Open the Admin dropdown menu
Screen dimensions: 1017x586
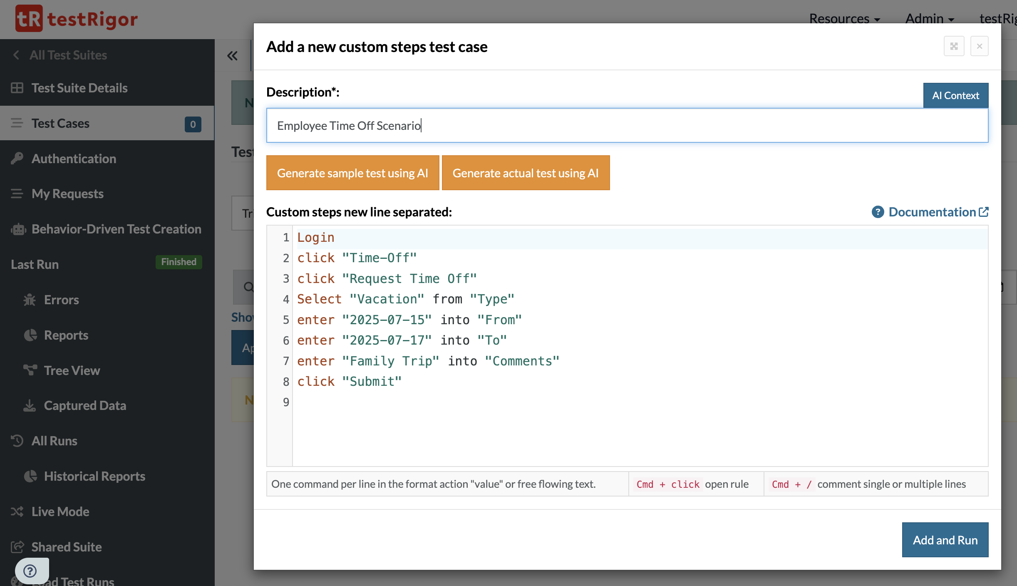pos(929,18)
